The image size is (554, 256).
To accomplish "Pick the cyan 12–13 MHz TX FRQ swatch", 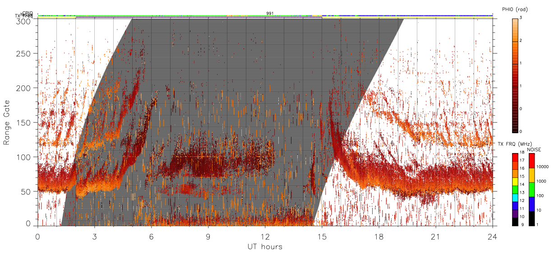I will click(x=515, y=198).
